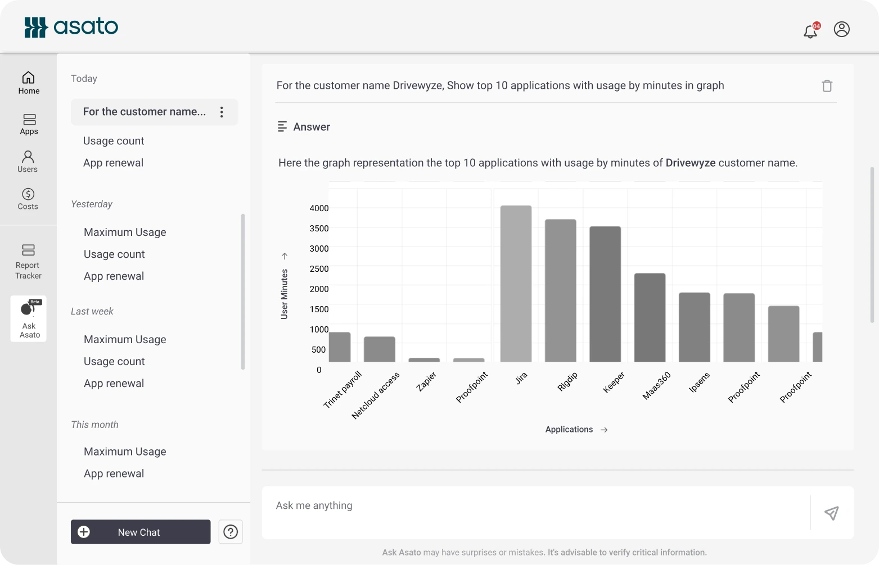Select yesterday's Maximum Usage chat
The width and height of the screenshot is (879, 565).
click(125, 233)
